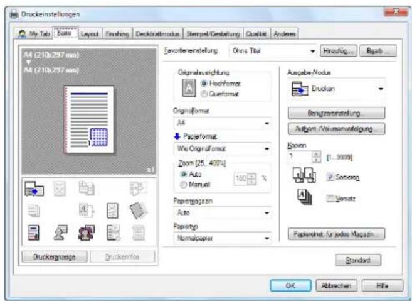
Task: Close the Druckeinstellungen dialog
Action: pyautogui.click(x=396, y=11)
